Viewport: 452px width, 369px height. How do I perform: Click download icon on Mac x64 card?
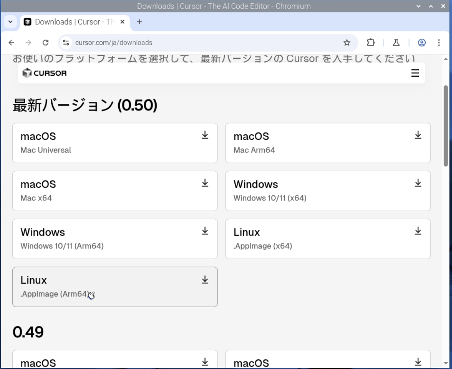(205, 183)
